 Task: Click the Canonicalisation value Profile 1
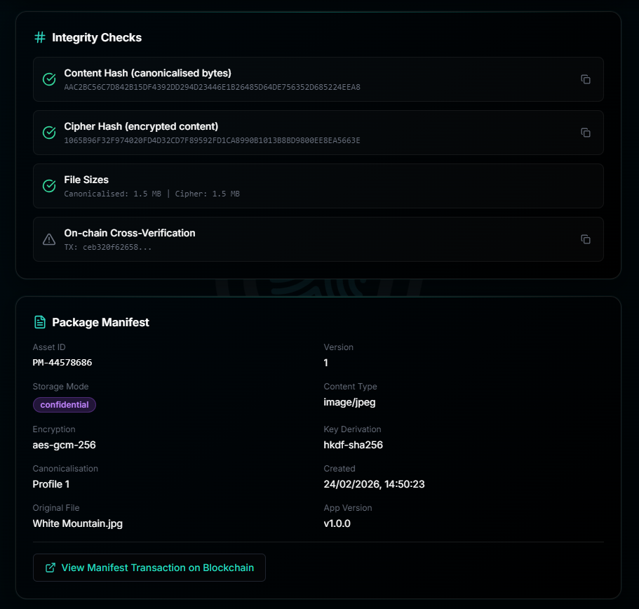pos(51,484)
